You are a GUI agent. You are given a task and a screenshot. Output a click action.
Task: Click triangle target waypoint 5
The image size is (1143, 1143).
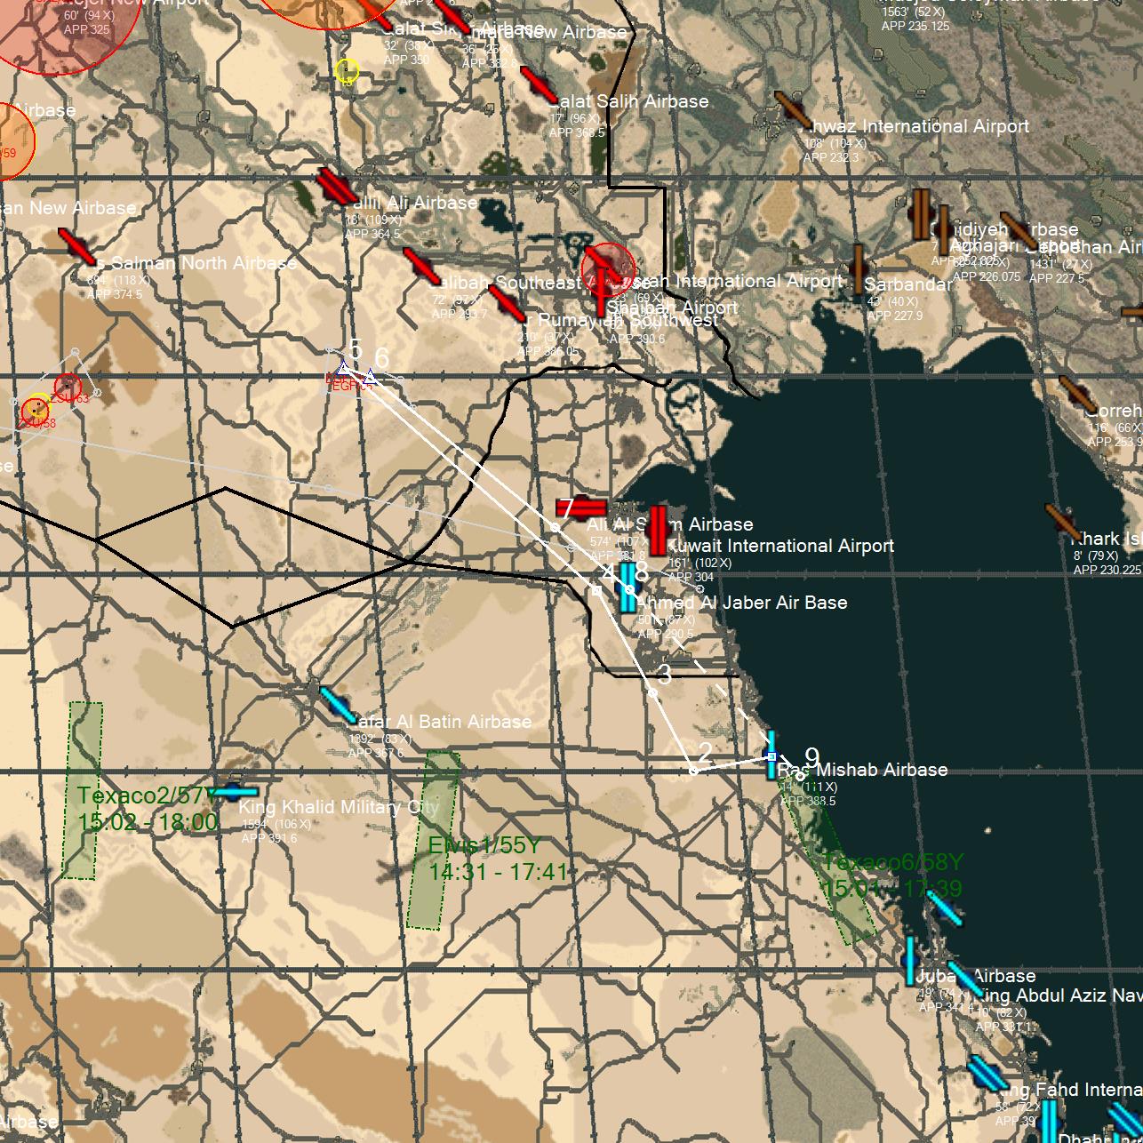[343, 368]
